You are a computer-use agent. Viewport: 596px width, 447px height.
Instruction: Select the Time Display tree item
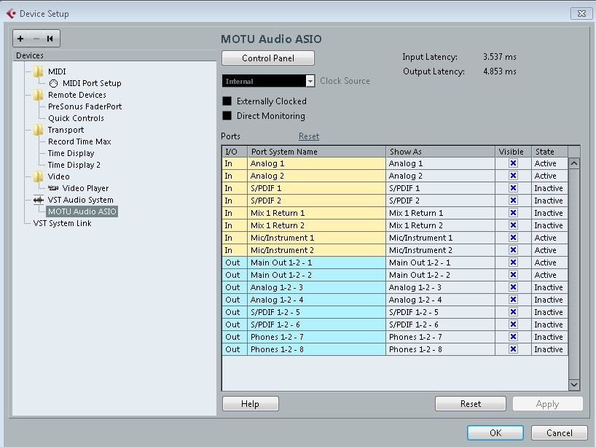coord(71,153)
